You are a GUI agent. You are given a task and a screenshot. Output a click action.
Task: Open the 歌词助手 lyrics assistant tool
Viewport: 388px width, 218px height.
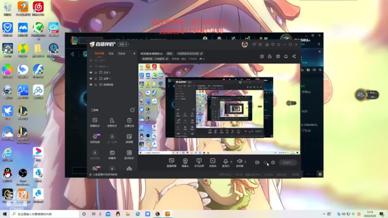(129, 155)
